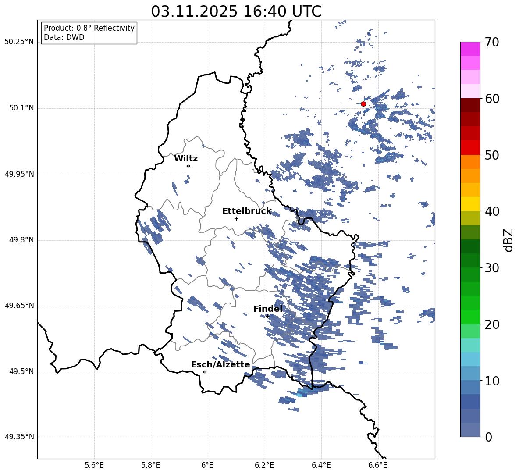
Task: Click the colorbar tick label 40
Action: [492, 211]
